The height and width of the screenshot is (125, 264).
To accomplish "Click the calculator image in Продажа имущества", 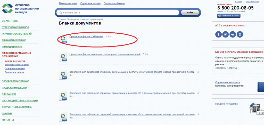I will point(257,108).
